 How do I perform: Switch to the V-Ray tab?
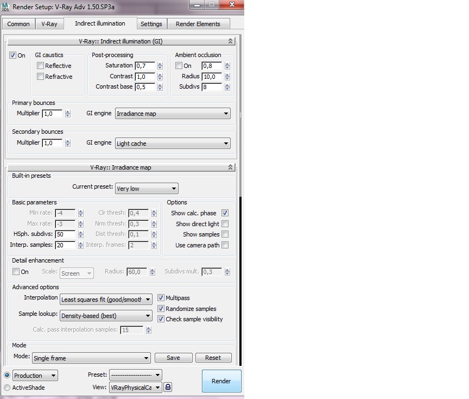(x=49, y=24)
